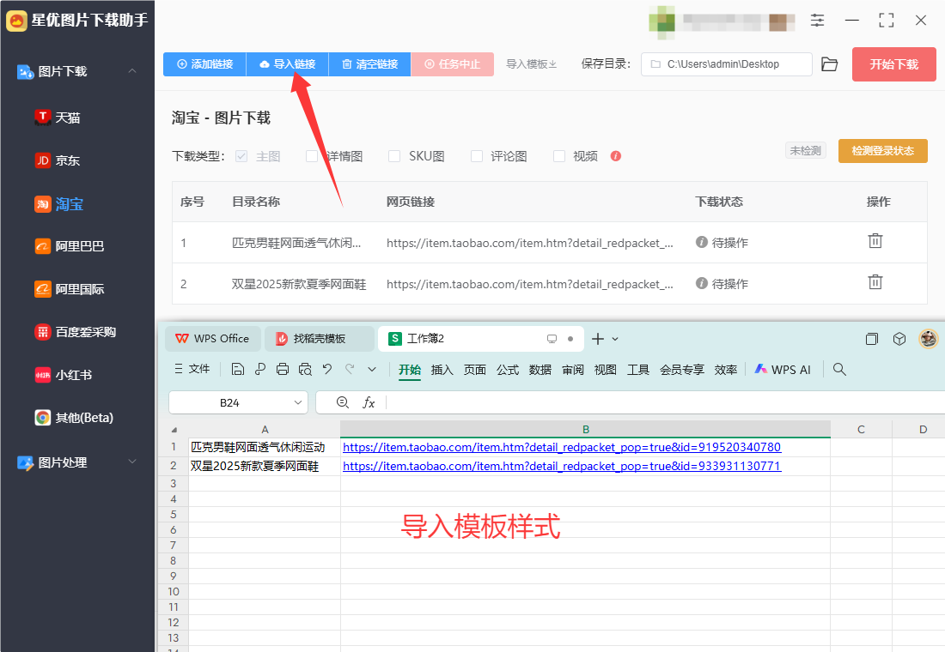Open the JD (京东) download section

(x=58, y=160)
